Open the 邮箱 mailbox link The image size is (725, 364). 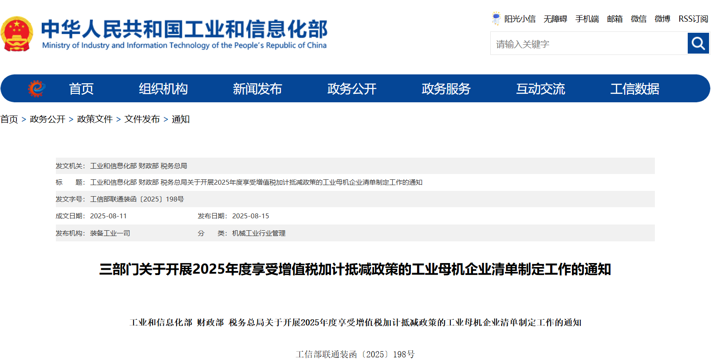[x=615, y=19]
